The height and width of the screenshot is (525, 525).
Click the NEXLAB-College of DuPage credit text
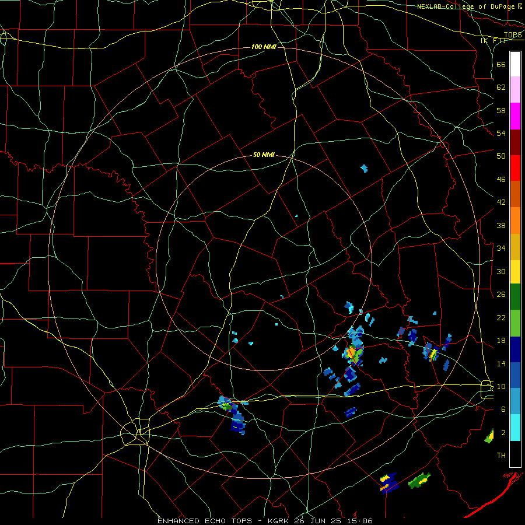click(x=466, y=6)
